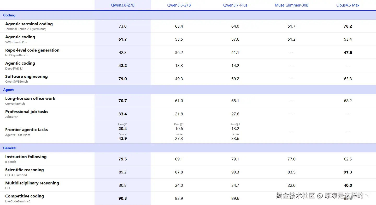Screen dimensions: 376x205
Task: Click the 63.8 QwenSWEBench score
Action: 348,79
